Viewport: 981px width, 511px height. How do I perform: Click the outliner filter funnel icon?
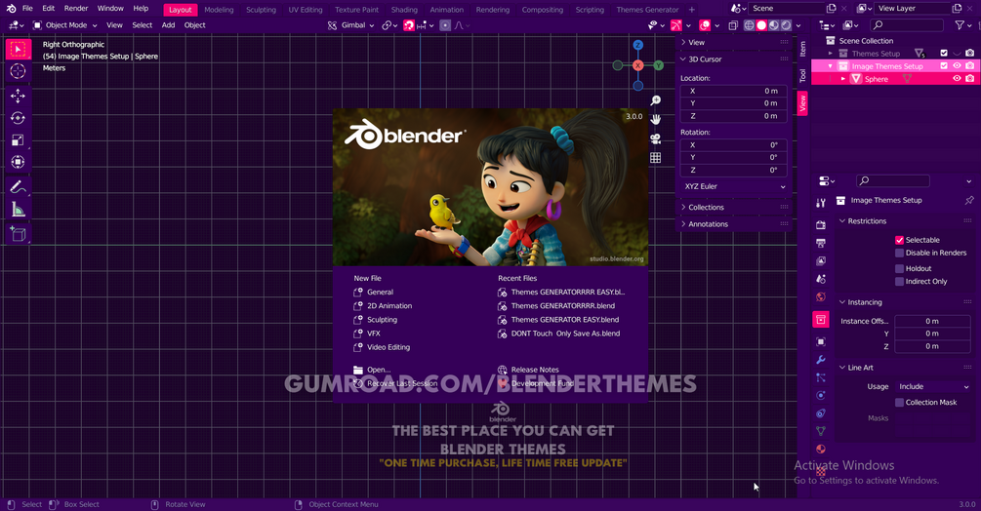960,25
